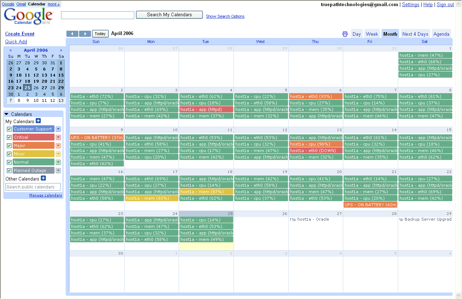This screenshot has width=462, height=299.
Task: Open the 'host1a - mem (87%)' event
Action: click(x=206, y=192)
